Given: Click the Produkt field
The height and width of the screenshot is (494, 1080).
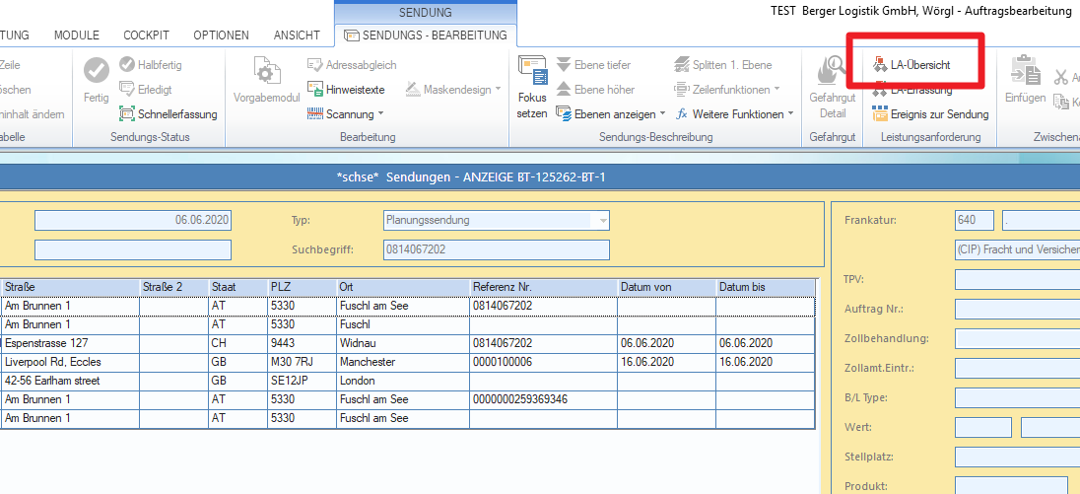Looking at the screenshot, I should (1011, 485).
